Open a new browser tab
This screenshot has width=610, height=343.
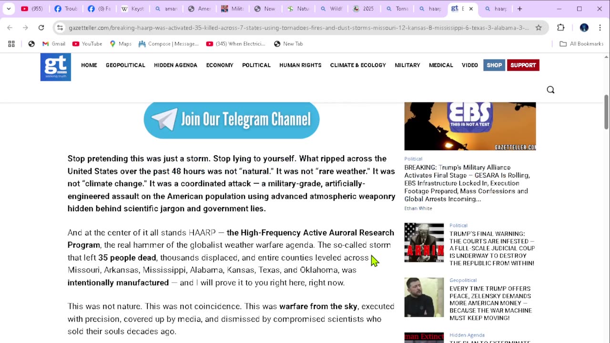pyautogui.click(x=519, y=9)
